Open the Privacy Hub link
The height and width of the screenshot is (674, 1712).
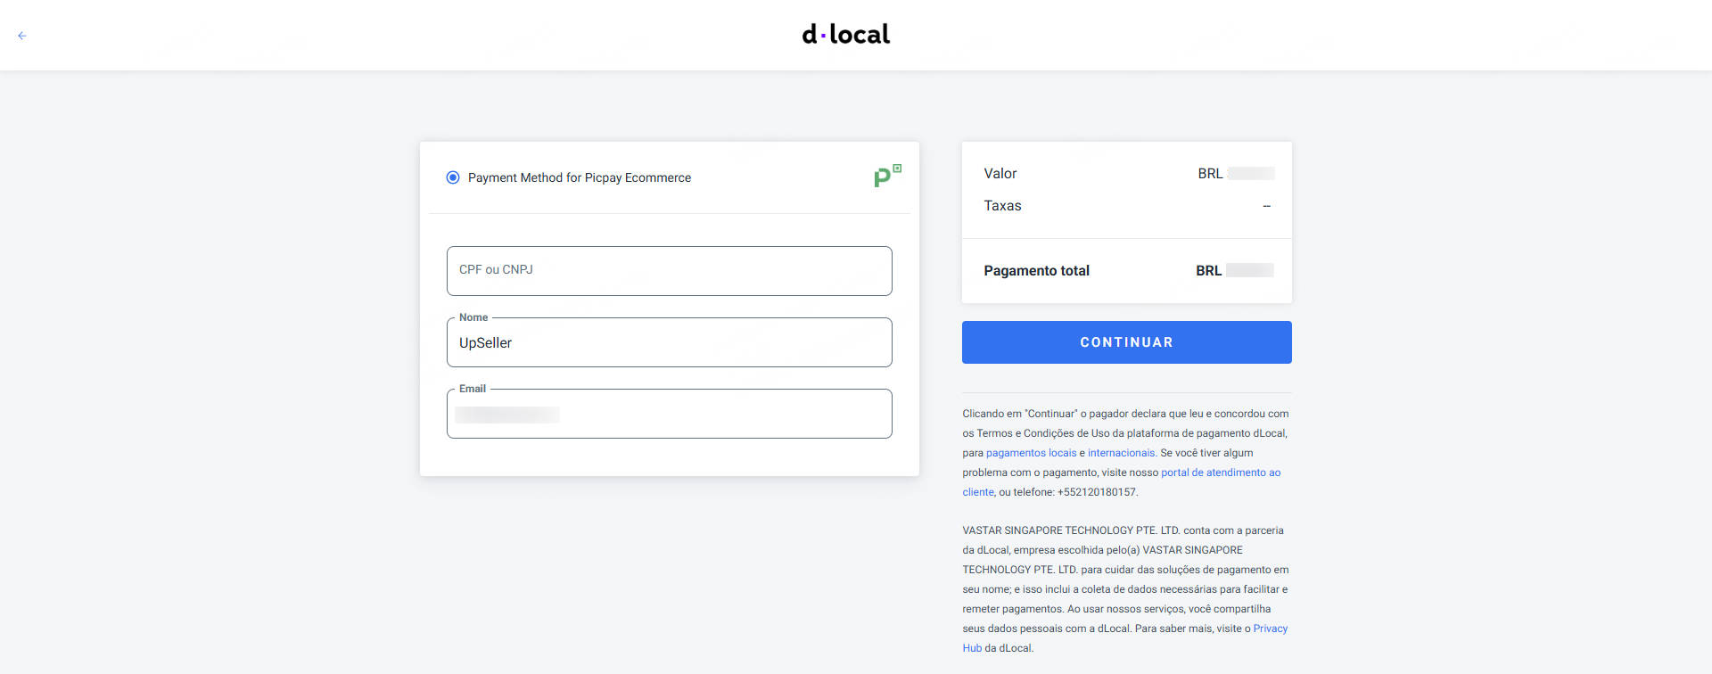tap(1270, 629)
